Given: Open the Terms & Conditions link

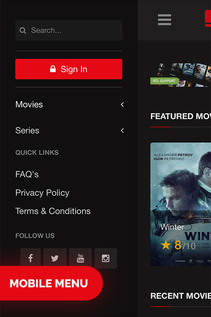Looking at the screenshot, I should (53, 211).
